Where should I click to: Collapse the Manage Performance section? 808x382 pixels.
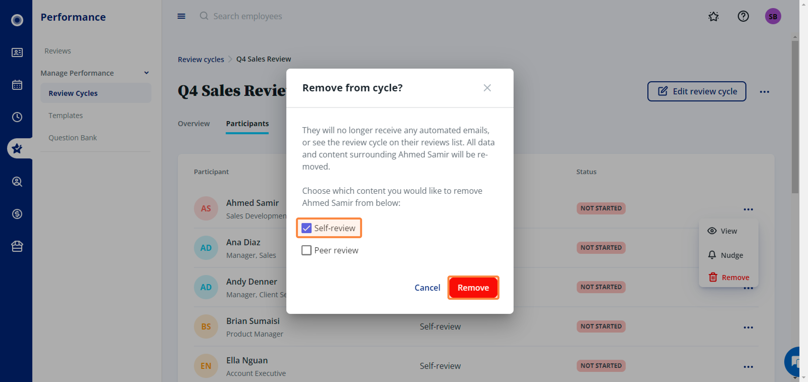tap(146, 73)
